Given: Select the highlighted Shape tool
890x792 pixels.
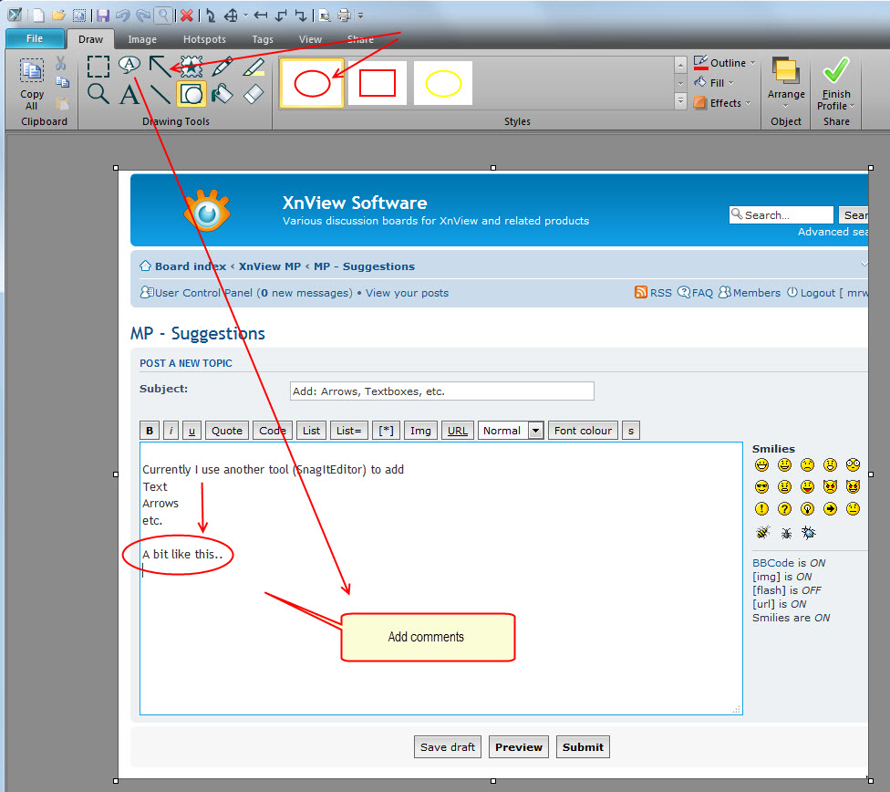Looking at the screenshot, I should point(191,94).
